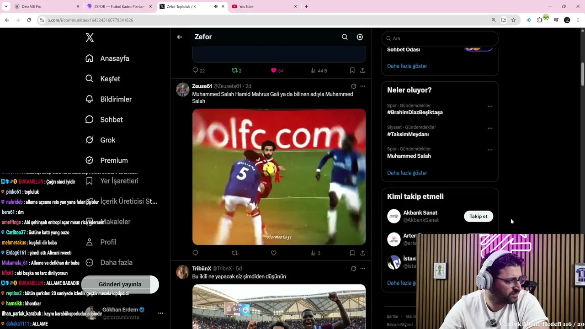Open the TribünX username link

click(x=202, y=269)
